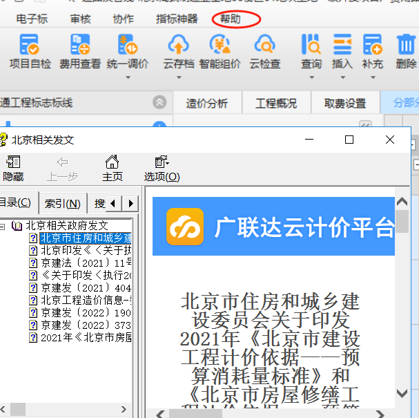Click the tree pane scroll-right arrow

(x=124, y=409)
